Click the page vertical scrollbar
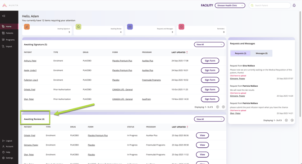Image resolution: width=302 pixels, height=164 pixels. (x=300, y=64)
